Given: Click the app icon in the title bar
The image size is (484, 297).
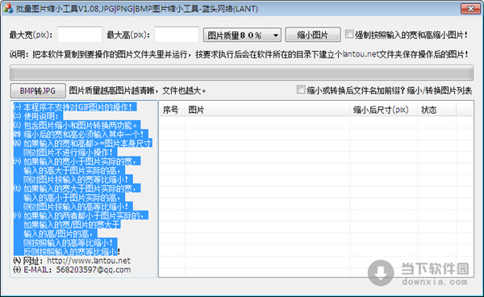Looking at the screenshot, I should (8, 8).
